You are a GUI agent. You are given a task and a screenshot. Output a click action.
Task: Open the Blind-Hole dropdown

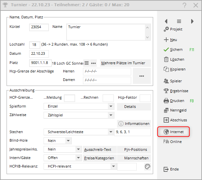[x=68, y=141]
